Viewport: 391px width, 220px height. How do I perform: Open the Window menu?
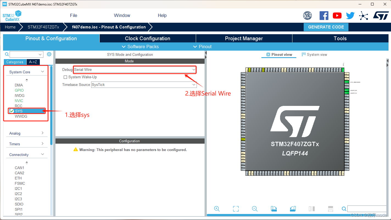pos(122,16)
